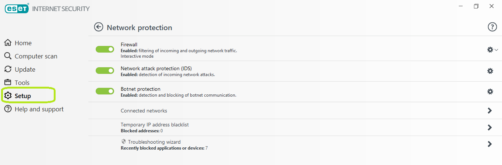This screenshot has width=502, height=165.
Task: Select Tools in the sidebar
Action: tap(22, 83)
